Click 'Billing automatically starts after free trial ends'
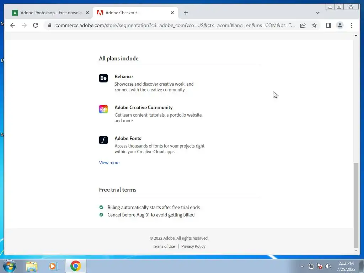The image size is (364, 273). coord(154,207)
